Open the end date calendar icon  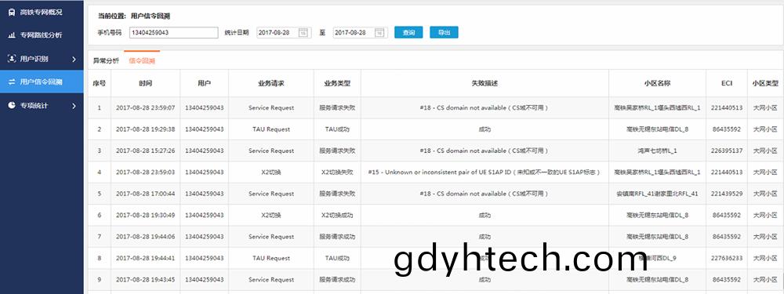(x=379, y=32)
